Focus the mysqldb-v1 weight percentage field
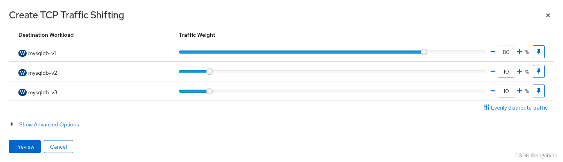Screen dimensions: 563x162 click(506, 52)
